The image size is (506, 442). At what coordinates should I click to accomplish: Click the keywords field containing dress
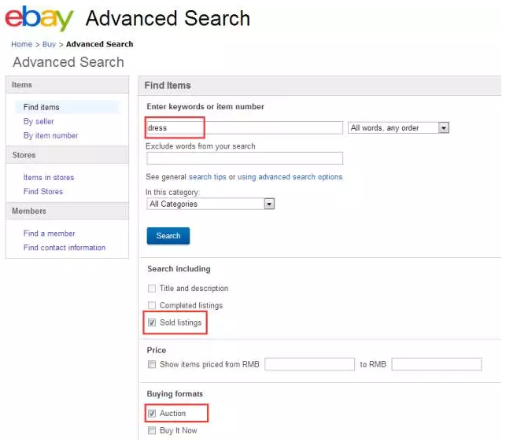pos(245,127)
